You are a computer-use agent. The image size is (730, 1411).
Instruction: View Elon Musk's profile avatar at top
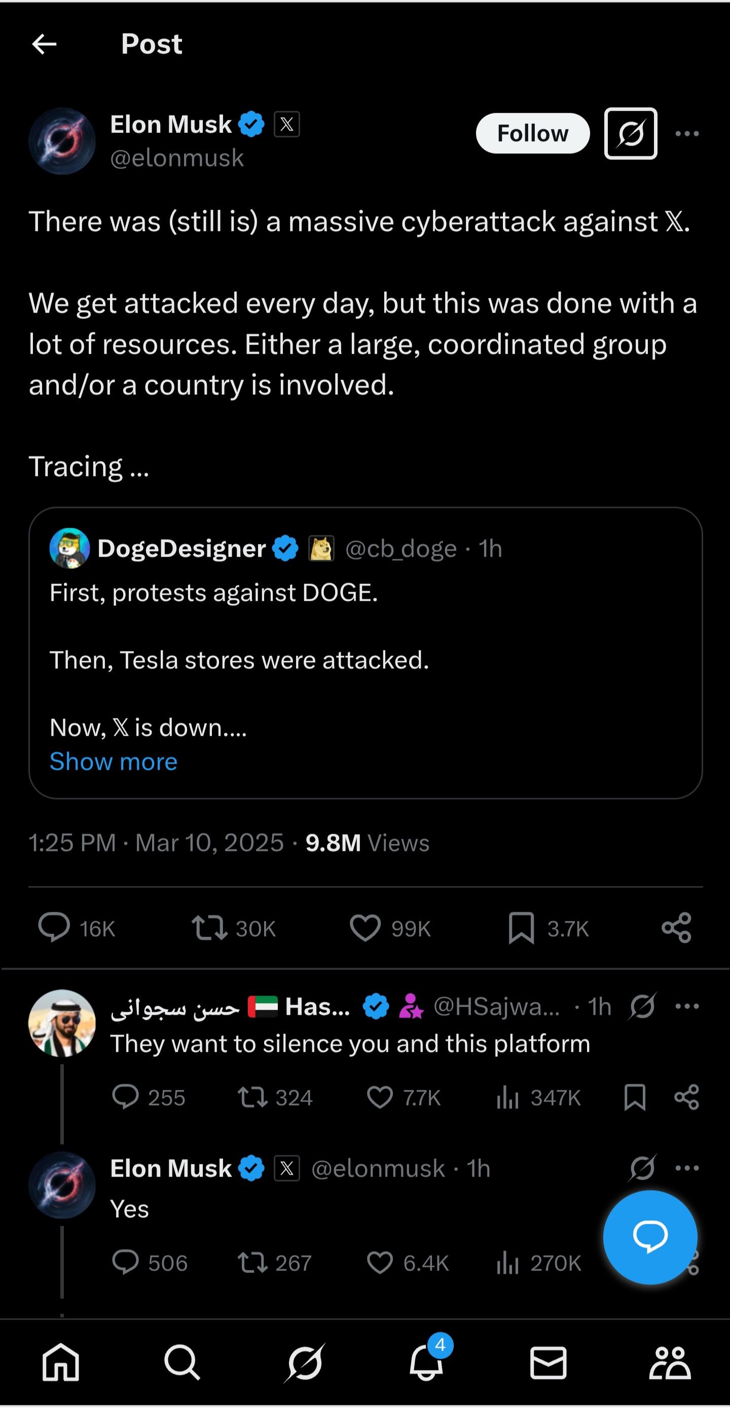click(62, 142)
